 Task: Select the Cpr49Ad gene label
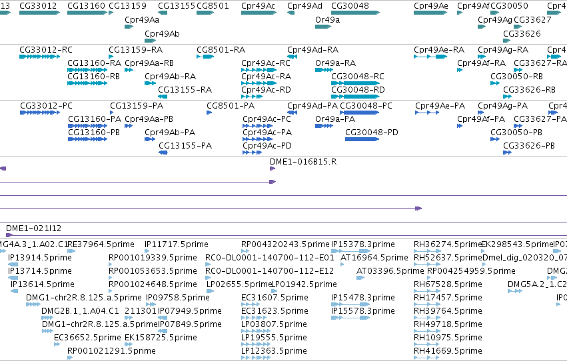(305, 6)
